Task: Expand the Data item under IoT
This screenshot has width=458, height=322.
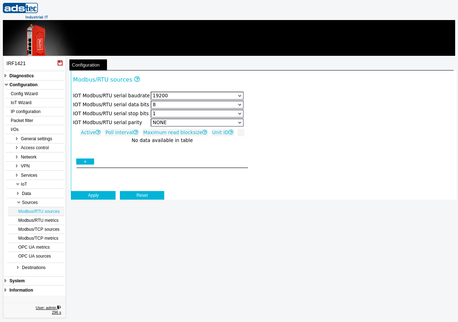Action: (18, 194)
